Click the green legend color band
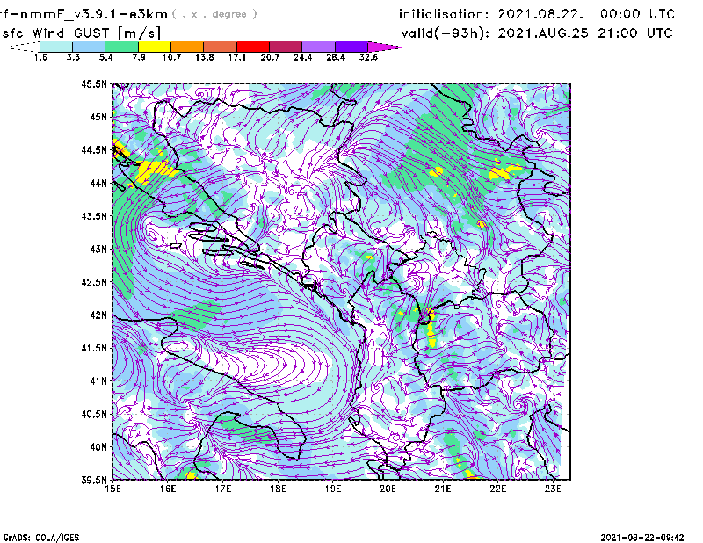The height and width of the screenshot is (543, 703). pos(121,47)
